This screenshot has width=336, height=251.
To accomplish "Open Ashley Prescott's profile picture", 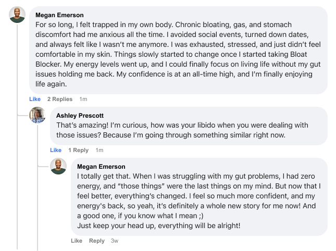I will tap(38, 115).
